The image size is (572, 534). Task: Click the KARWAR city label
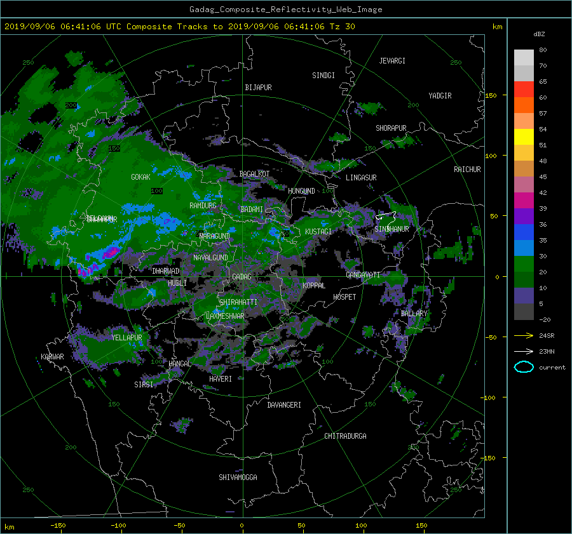click(x=52, y=357)
